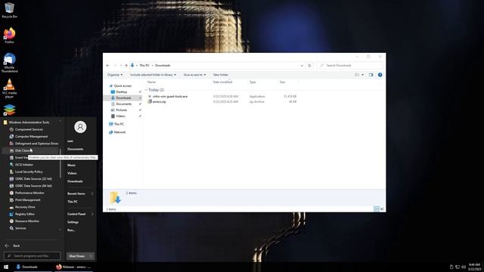Click the Explorer help question-mark icon
Screen dimensions: 484x272
click(x=380, y=75)
